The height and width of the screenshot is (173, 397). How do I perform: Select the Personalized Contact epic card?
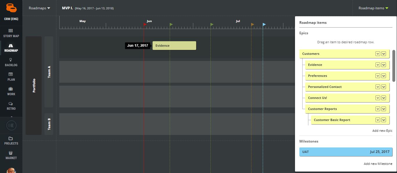point(347,87)
